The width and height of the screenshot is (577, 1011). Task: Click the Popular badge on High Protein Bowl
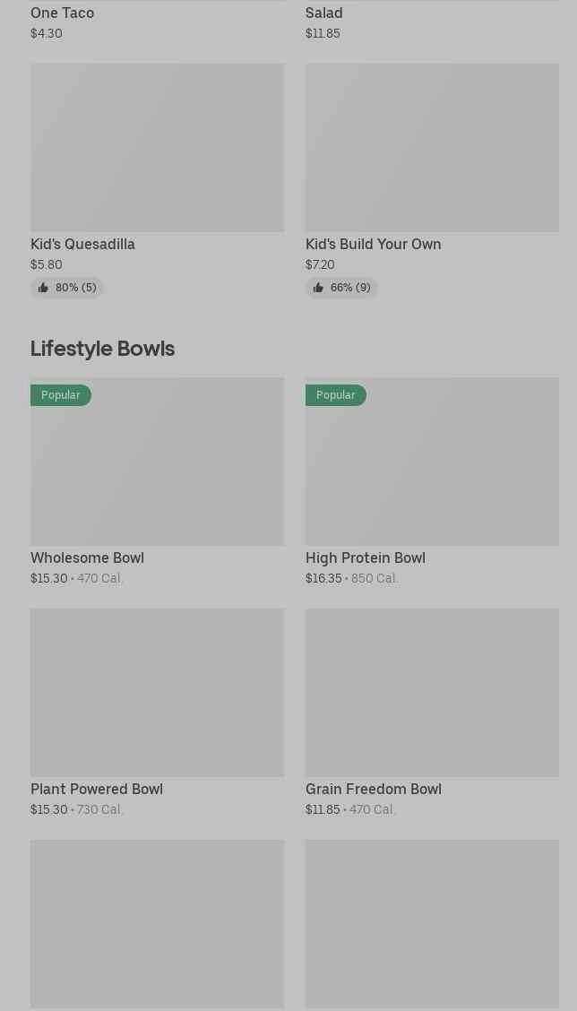(336, 395)
